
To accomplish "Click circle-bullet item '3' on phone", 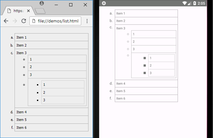I will [154, 49].
